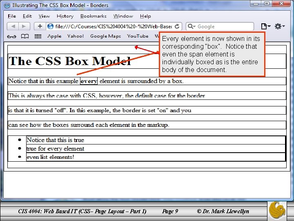
Task: Open the Apple bookmark link
Action: (54, 36)
